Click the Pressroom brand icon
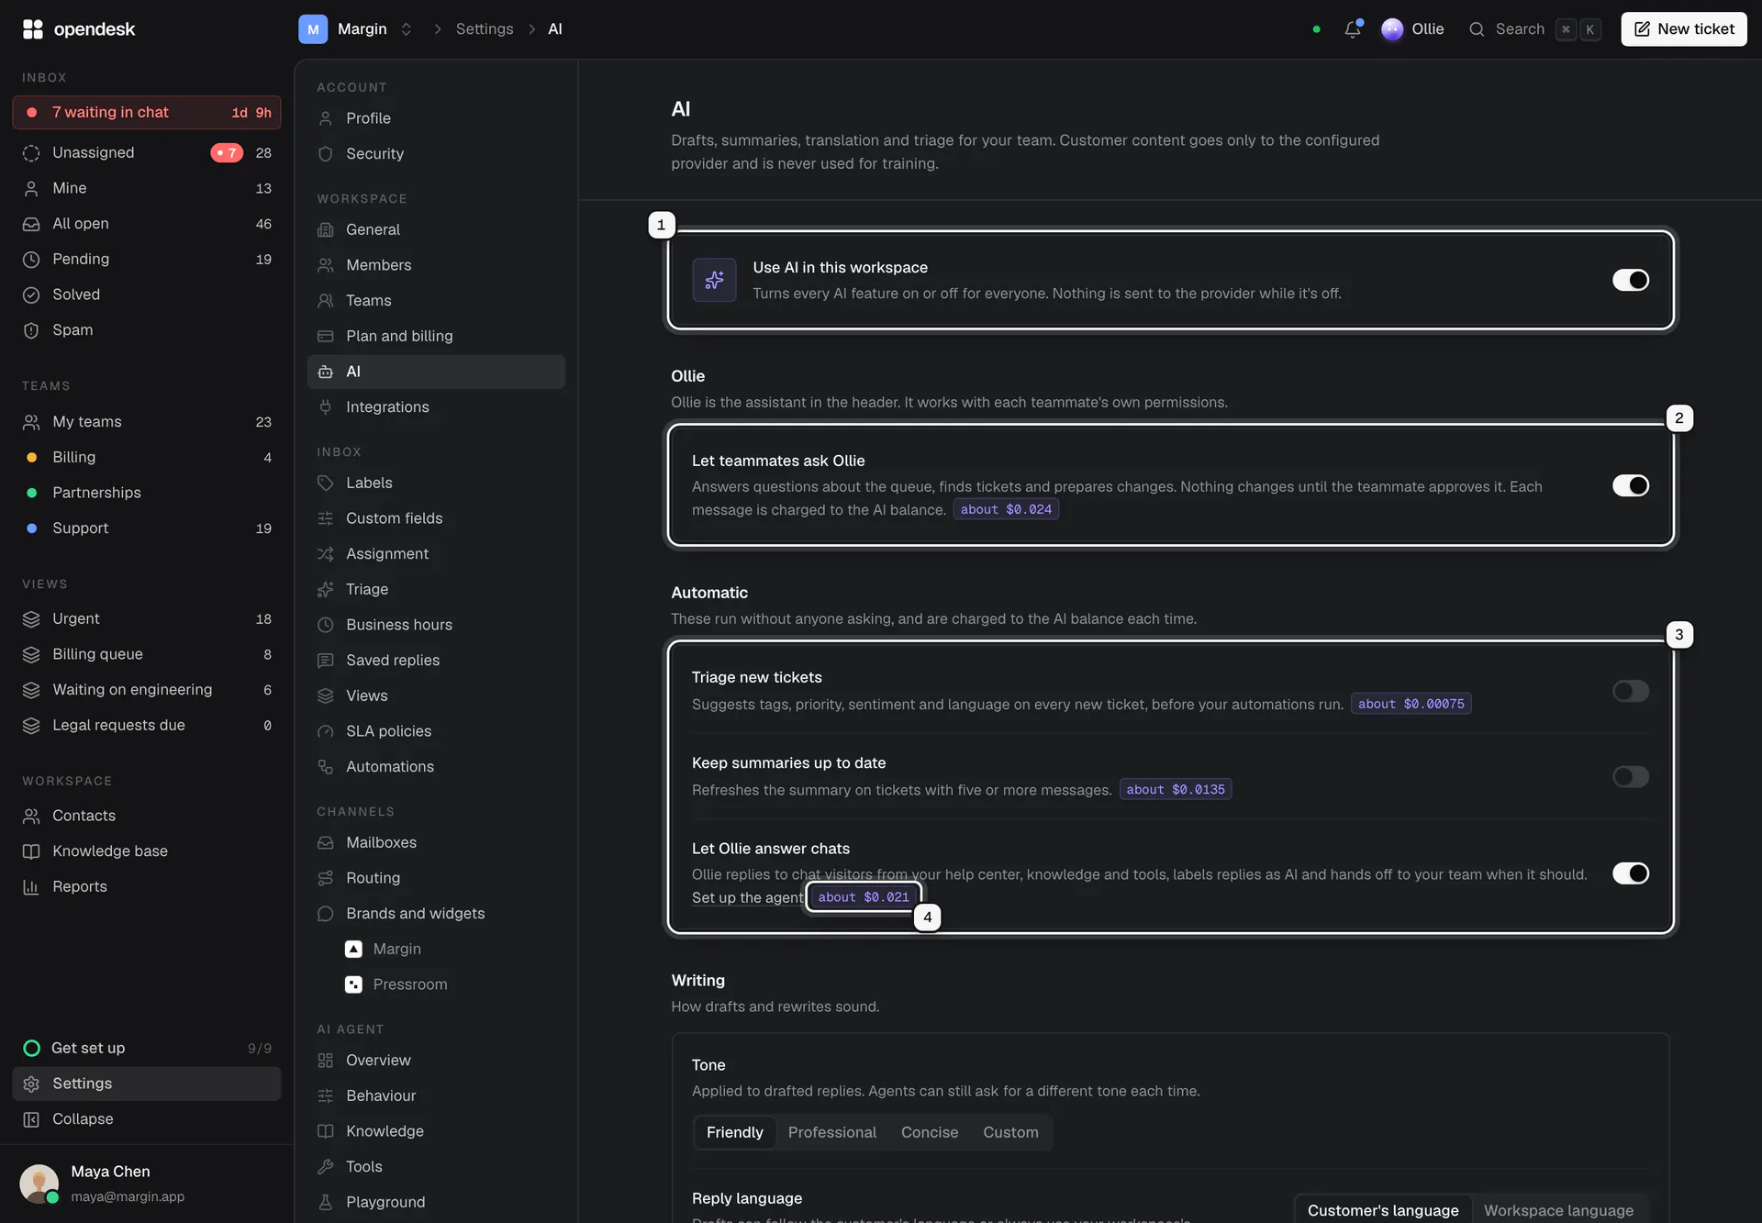This screenshot has width=1762, height=1223. click(x=353, y=984)
